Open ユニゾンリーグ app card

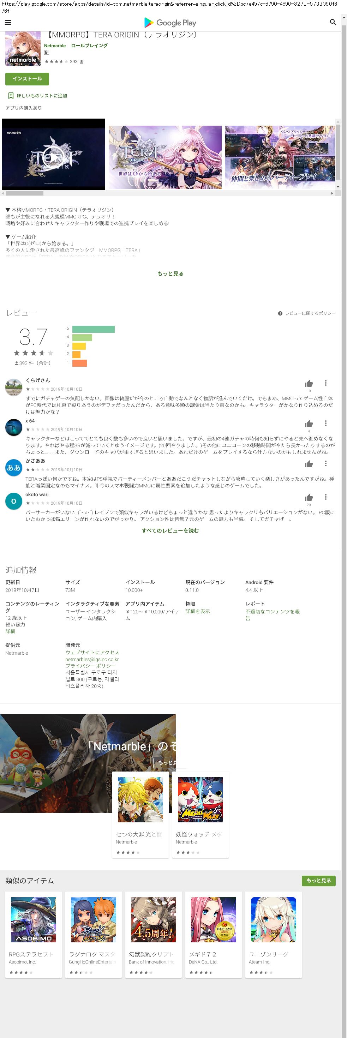tap(273, 935)
